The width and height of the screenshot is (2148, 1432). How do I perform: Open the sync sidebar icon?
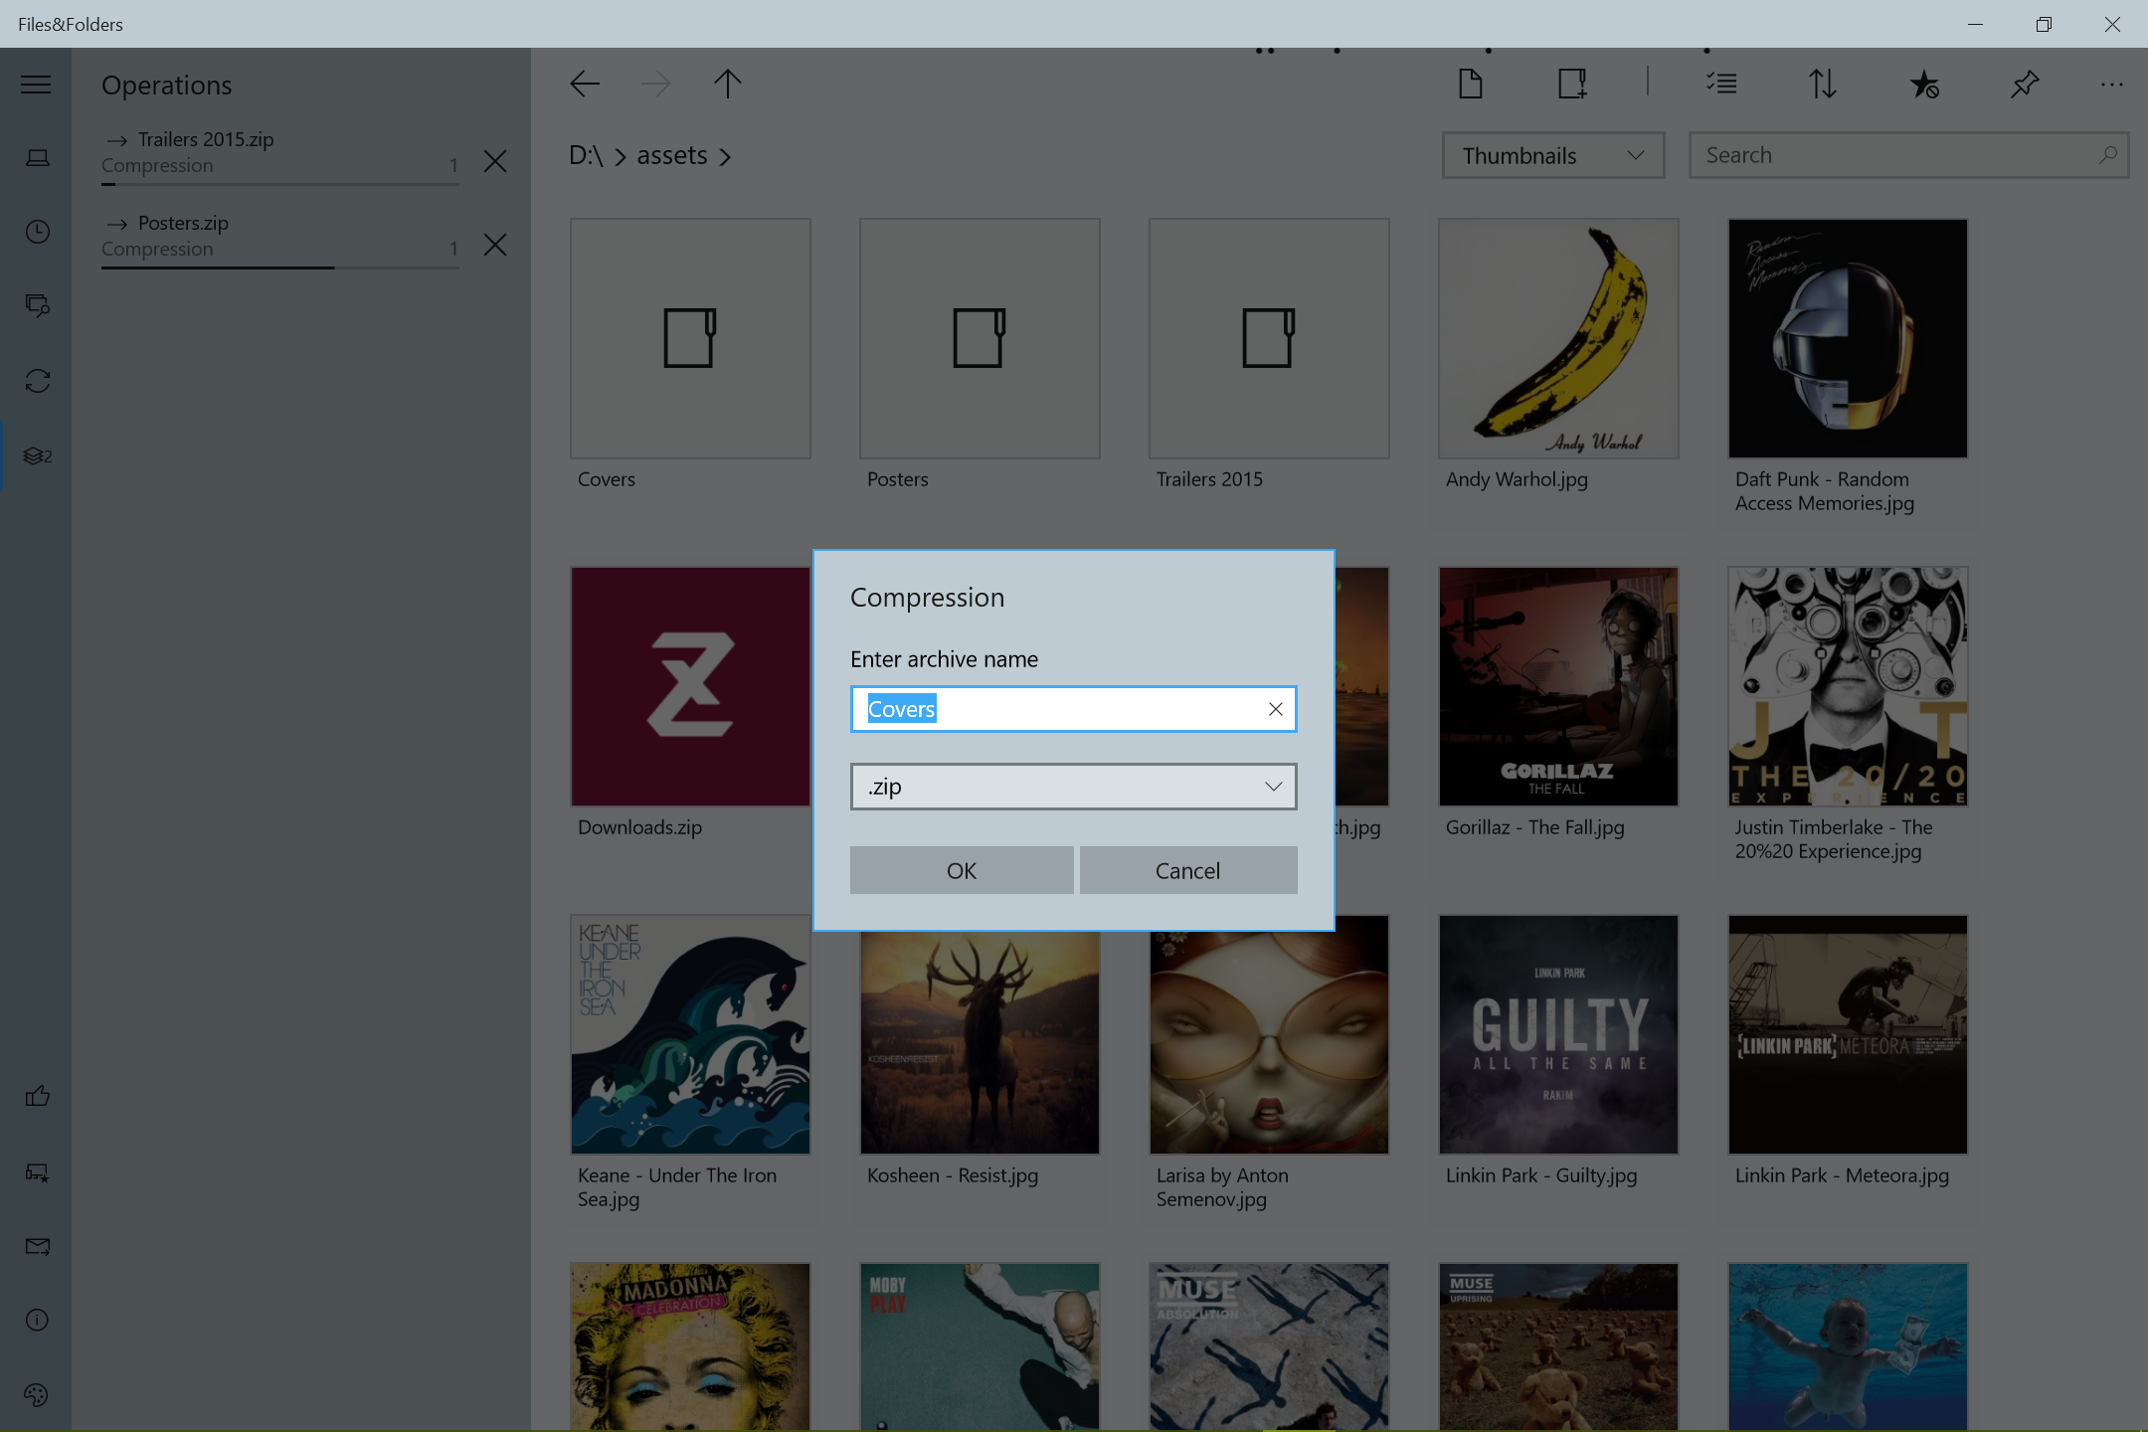pos(37,381)
